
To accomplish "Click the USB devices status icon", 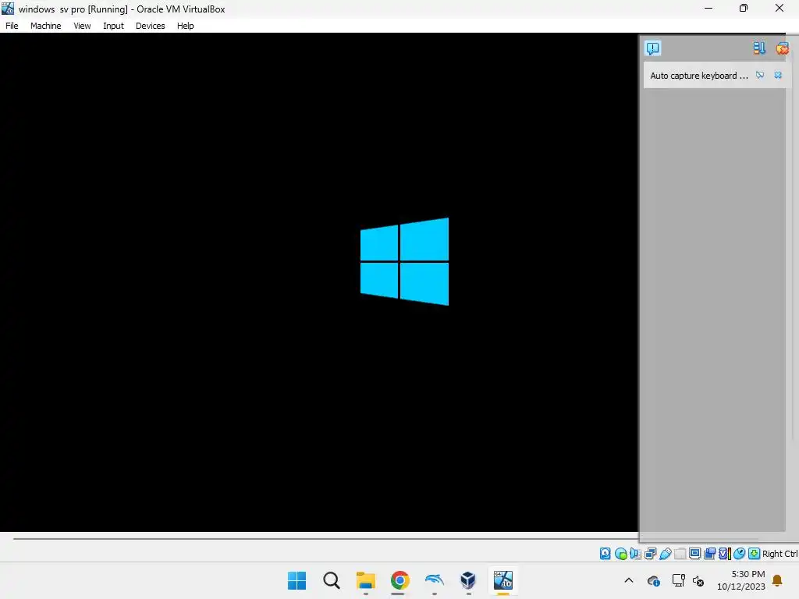I will [665, 554].
